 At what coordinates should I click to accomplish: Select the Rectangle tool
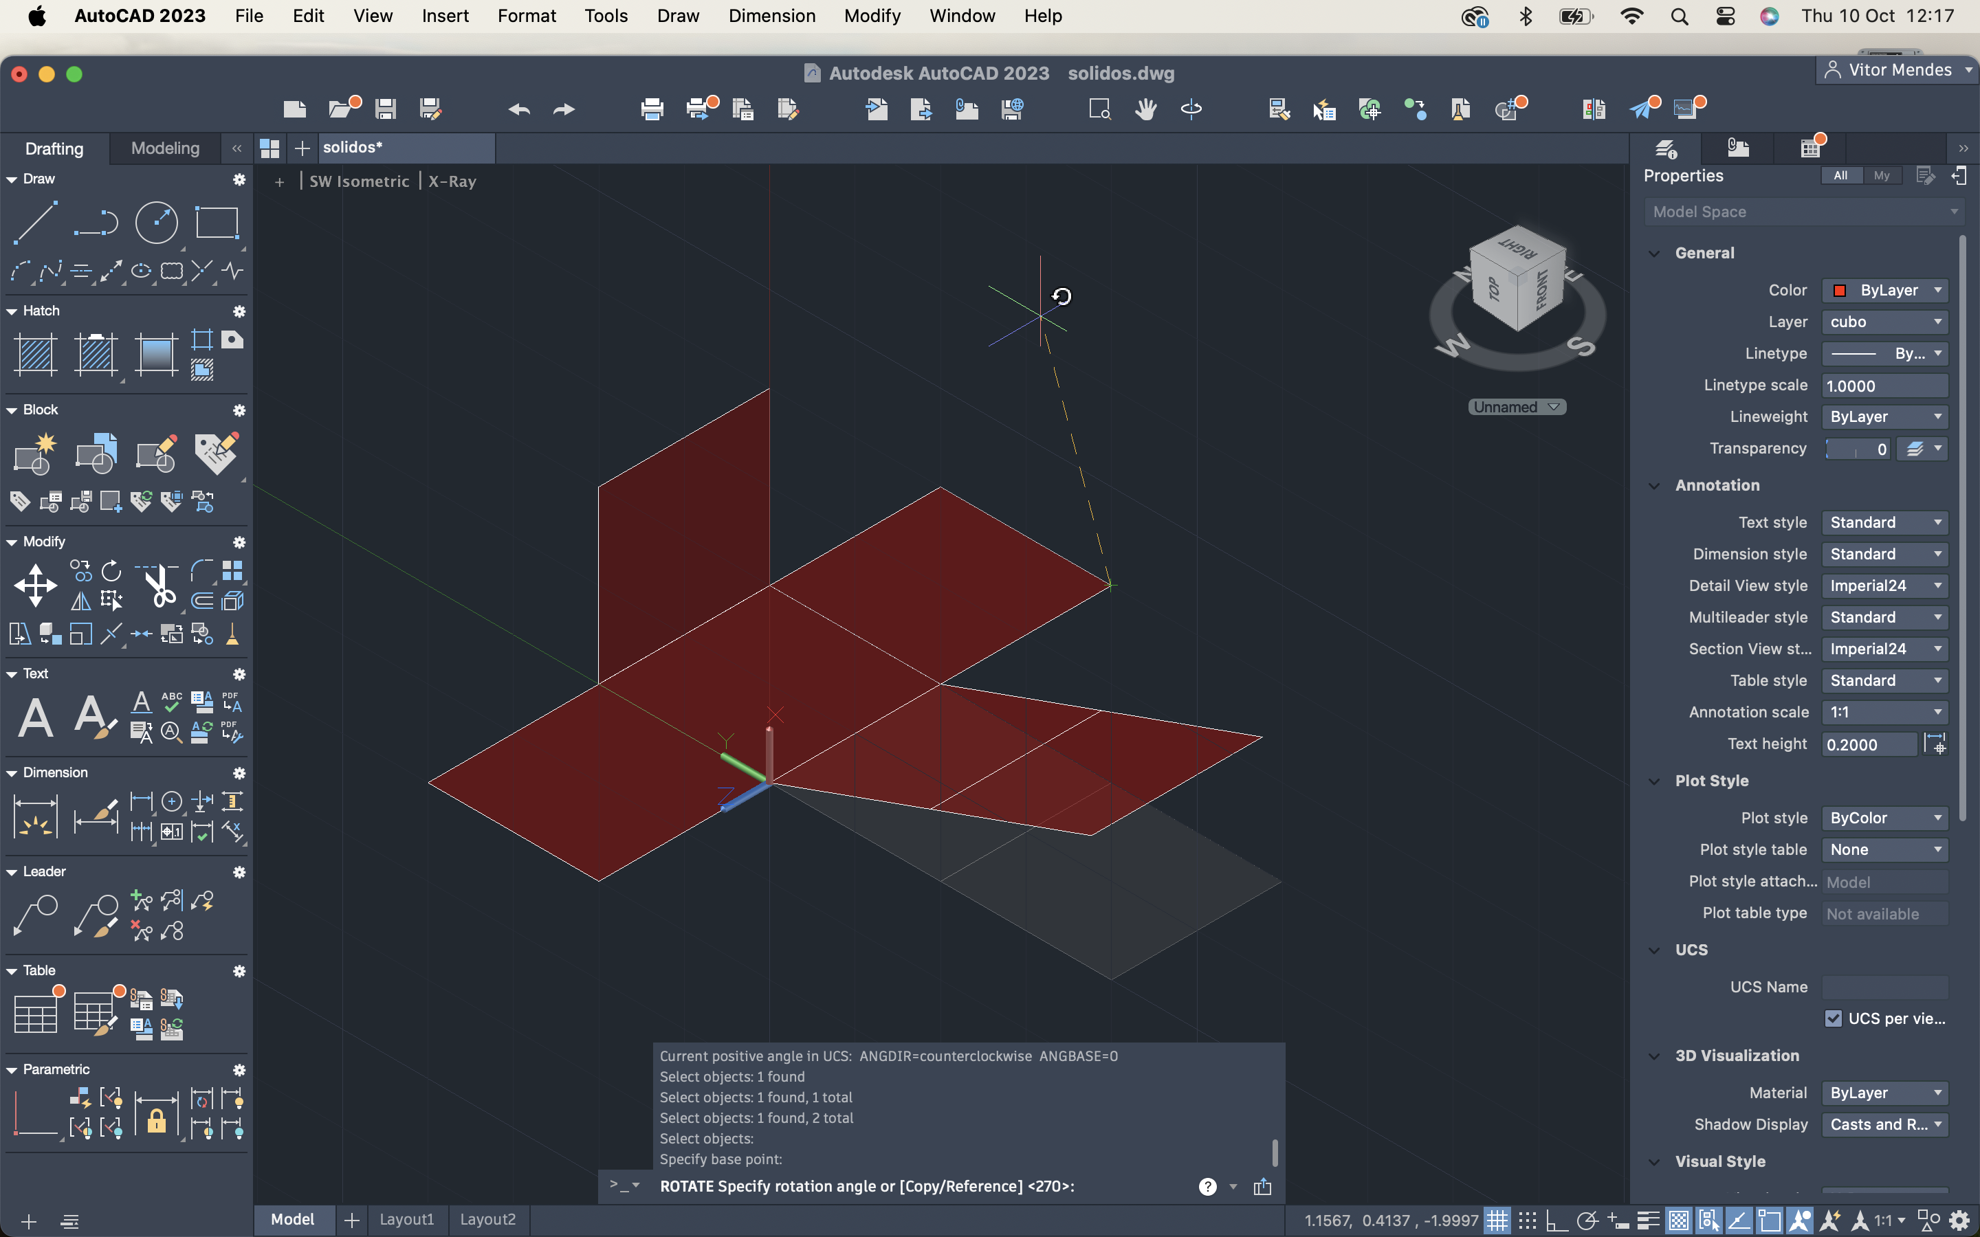[x=217, y=222]
